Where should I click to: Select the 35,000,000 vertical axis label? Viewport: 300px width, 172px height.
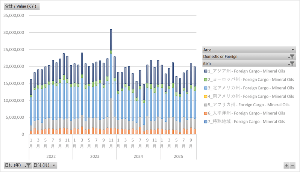14,15
